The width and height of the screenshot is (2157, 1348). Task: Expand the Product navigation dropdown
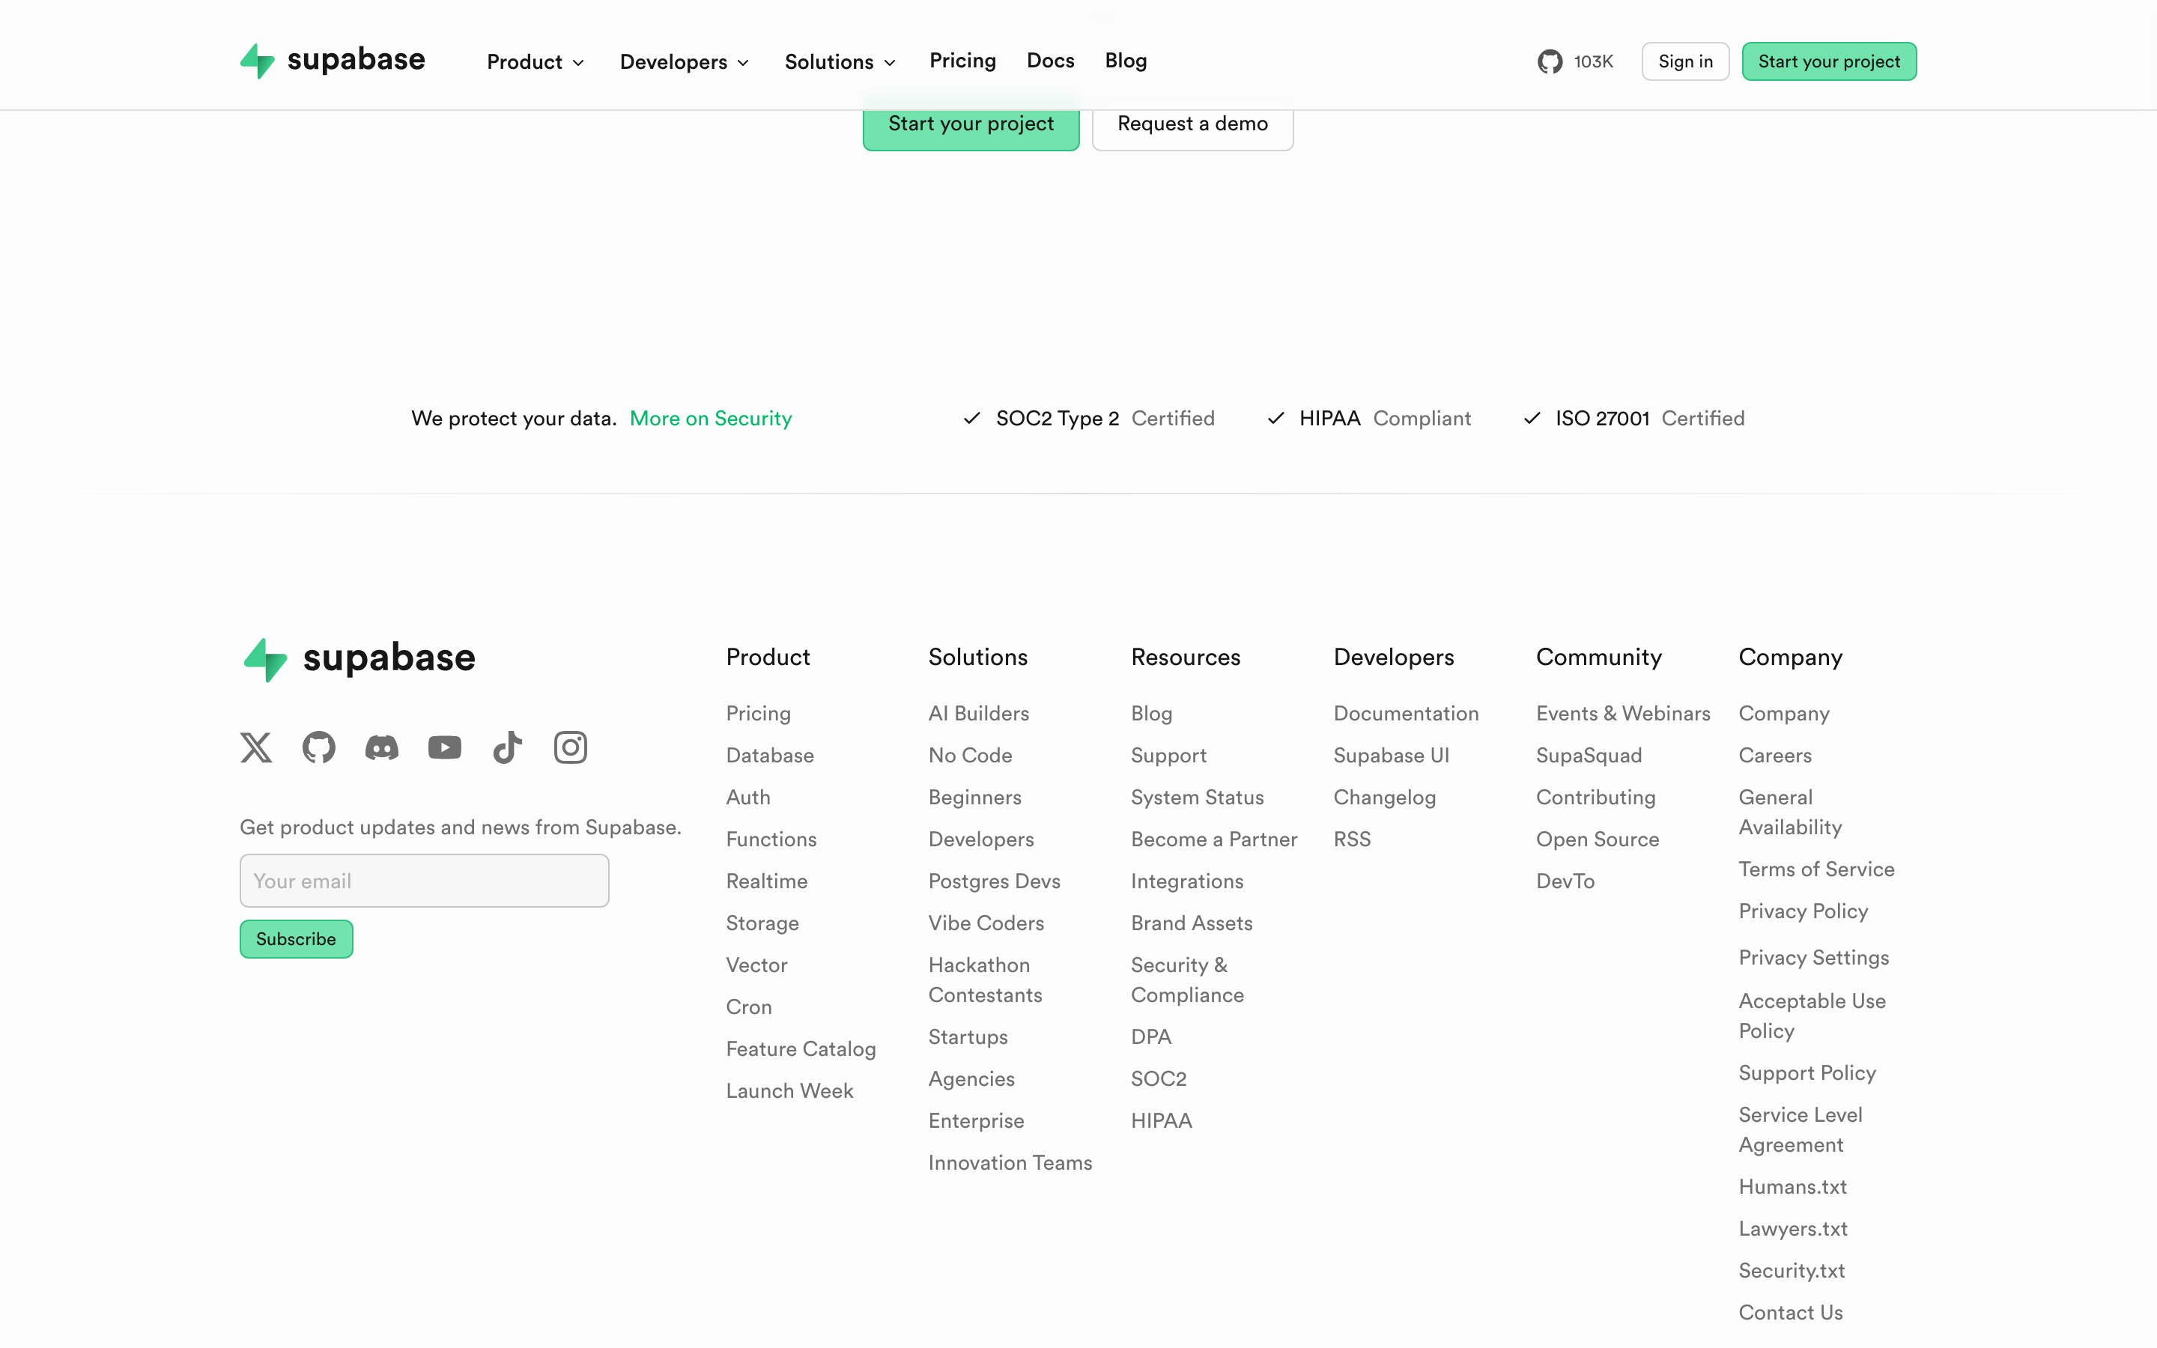point(535,61)
